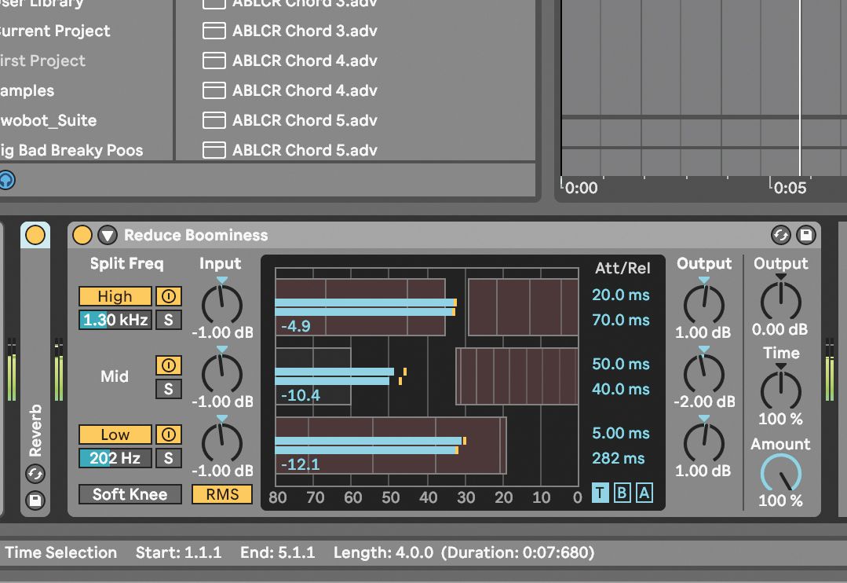Save the Reverb device as a preset
The image size is (847, 583).
[35, 501]
